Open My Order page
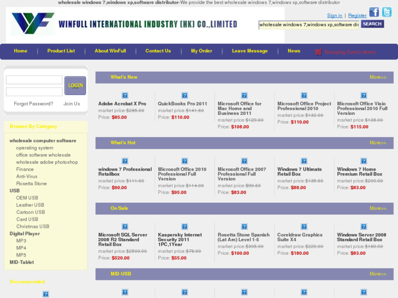 click(201, 51)
